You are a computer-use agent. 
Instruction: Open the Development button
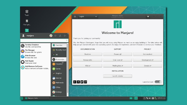(x=148, y=60)
